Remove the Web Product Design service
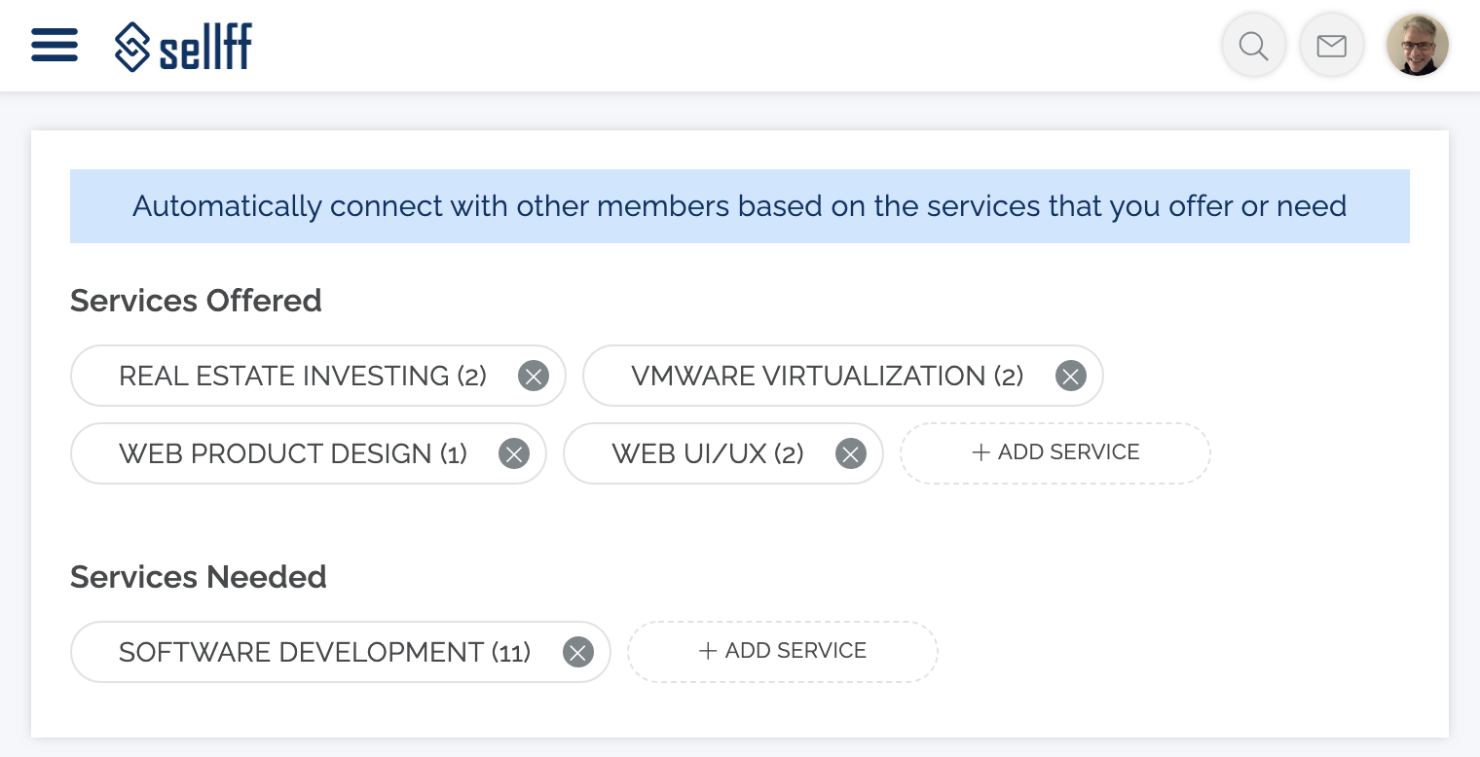 coord(514,453)
